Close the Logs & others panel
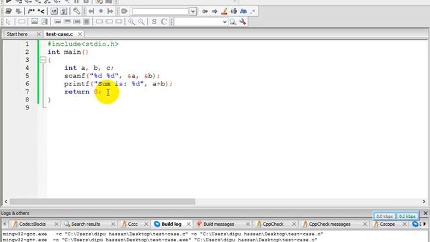The height and width of the screenshot is (242, 430). (x=425, y=213)
